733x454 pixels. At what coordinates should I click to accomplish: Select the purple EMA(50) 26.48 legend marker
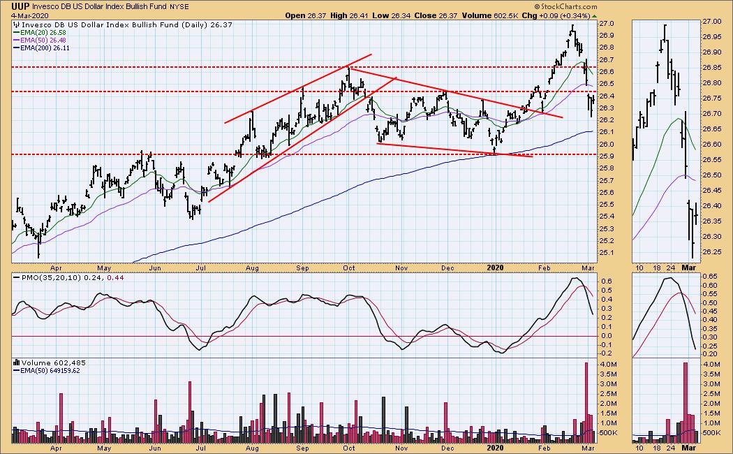tap(16, 41)
